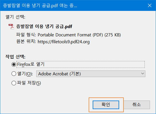This screenshot has width=156, height=114.
Task: Click the '열기 선택:' label
Action: 15,17
